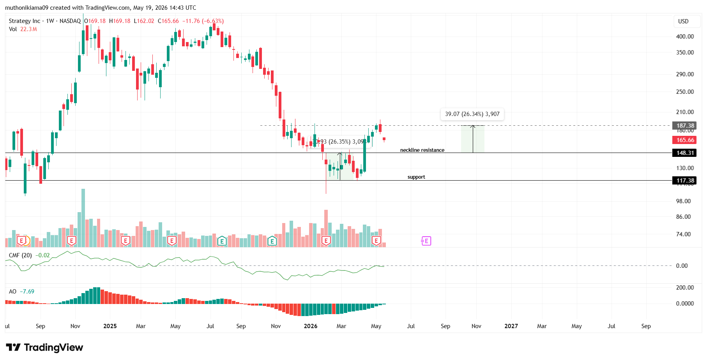The height and width of the screenshot is (362, 707).
Task: Click the attribution text "muthonikiama09 created with TradingView.com"
Action: 67,8
